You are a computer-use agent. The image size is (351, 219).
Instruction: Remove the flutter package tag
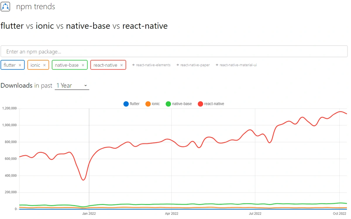[x=20, y=65]
